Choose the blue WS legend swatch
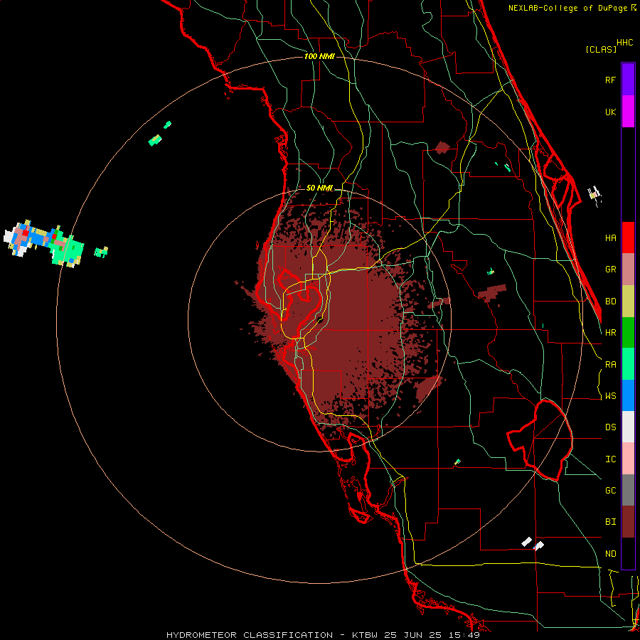Image resolution: width=640 pixels, height=640 pixels. [x=628, y=395]
